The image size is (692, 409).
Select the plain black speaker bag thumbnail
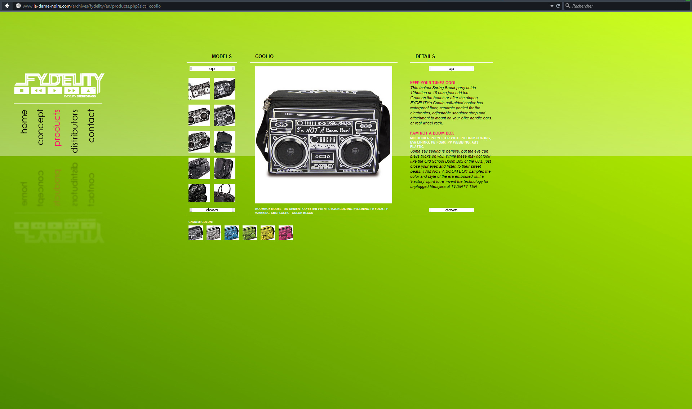[x=199, y=168]
